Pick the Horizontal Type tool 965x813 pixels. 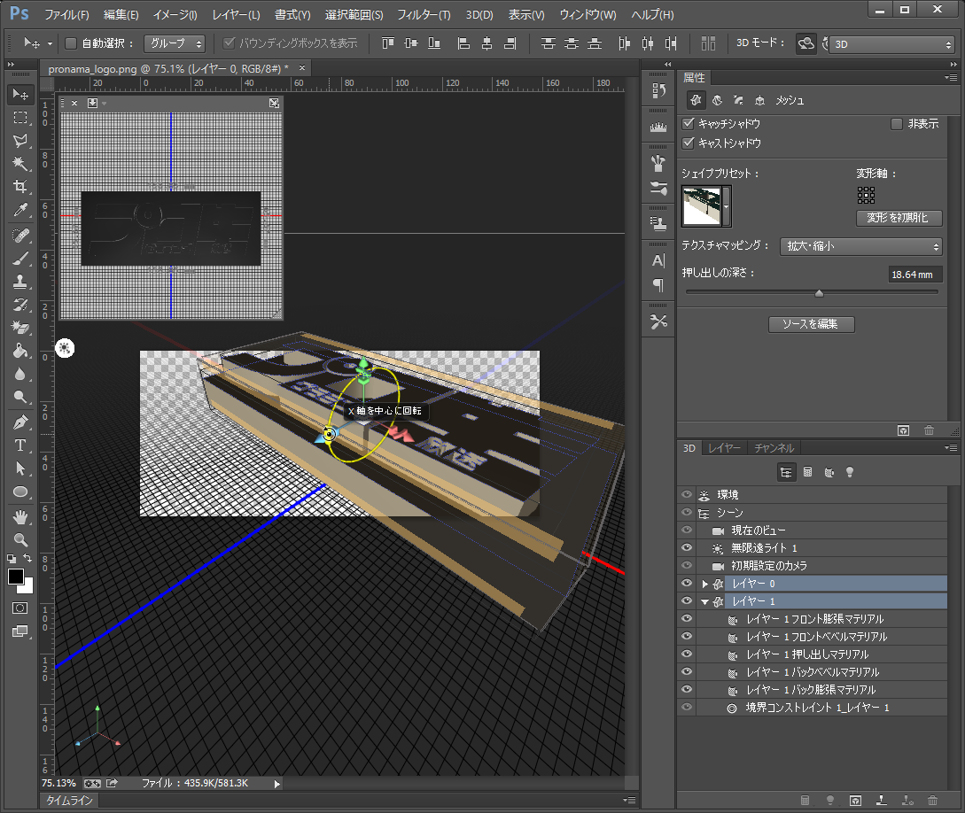(x=20, y=445)
